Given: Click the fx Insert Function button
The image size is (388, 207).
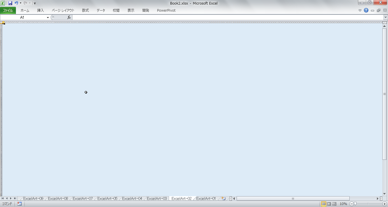Looking at the screenshot, I should tap(69, 18).
